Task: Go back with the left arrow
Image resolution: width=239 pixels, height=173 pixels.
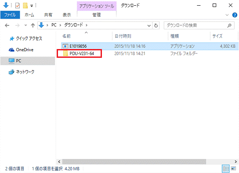Action: [x=7, y=25]
